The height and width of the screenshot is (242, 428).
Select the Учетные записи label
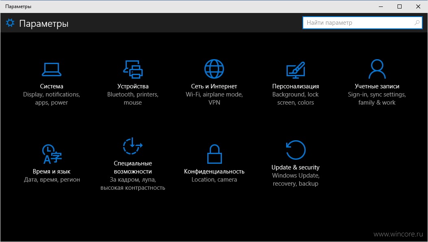point(377,86)
